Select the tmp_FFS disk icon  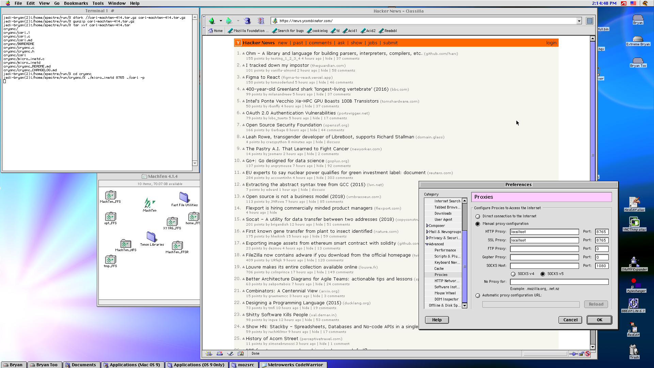tap(110, 259)
